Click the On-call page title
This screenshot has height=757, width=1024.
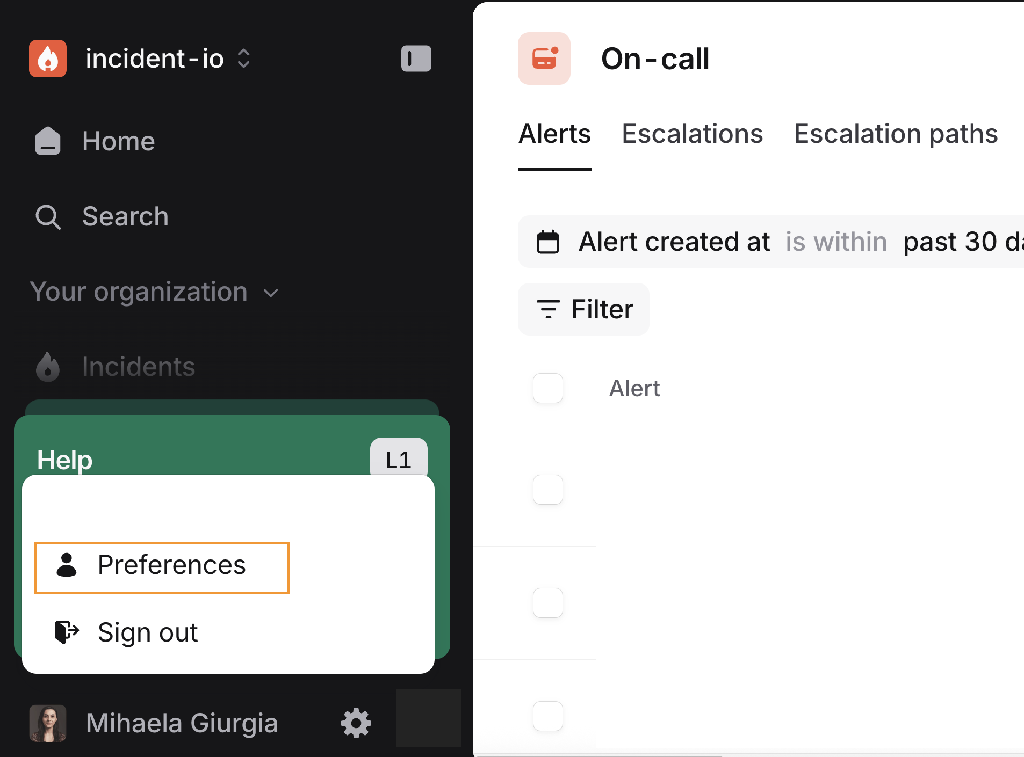[655, 59]
